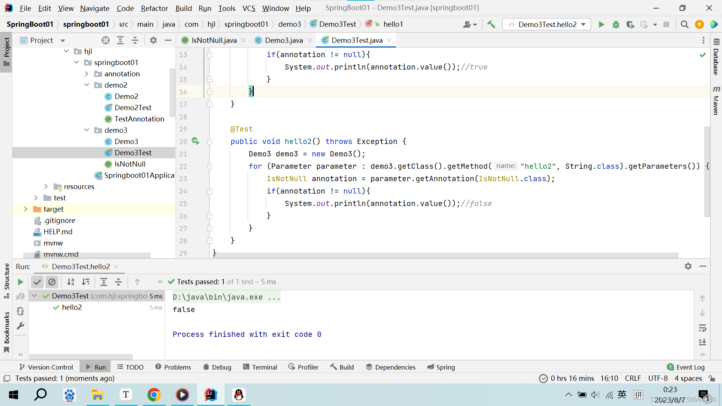This screenshot has width=722, height=406.
Task: Toggle show passed tests filter
Action: pyautogui.click(x=37, y=282)
